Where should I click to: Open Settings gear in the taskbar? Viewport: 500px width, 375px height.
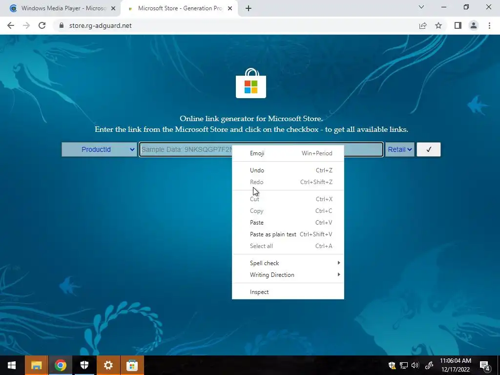click(x=108, y=365)
